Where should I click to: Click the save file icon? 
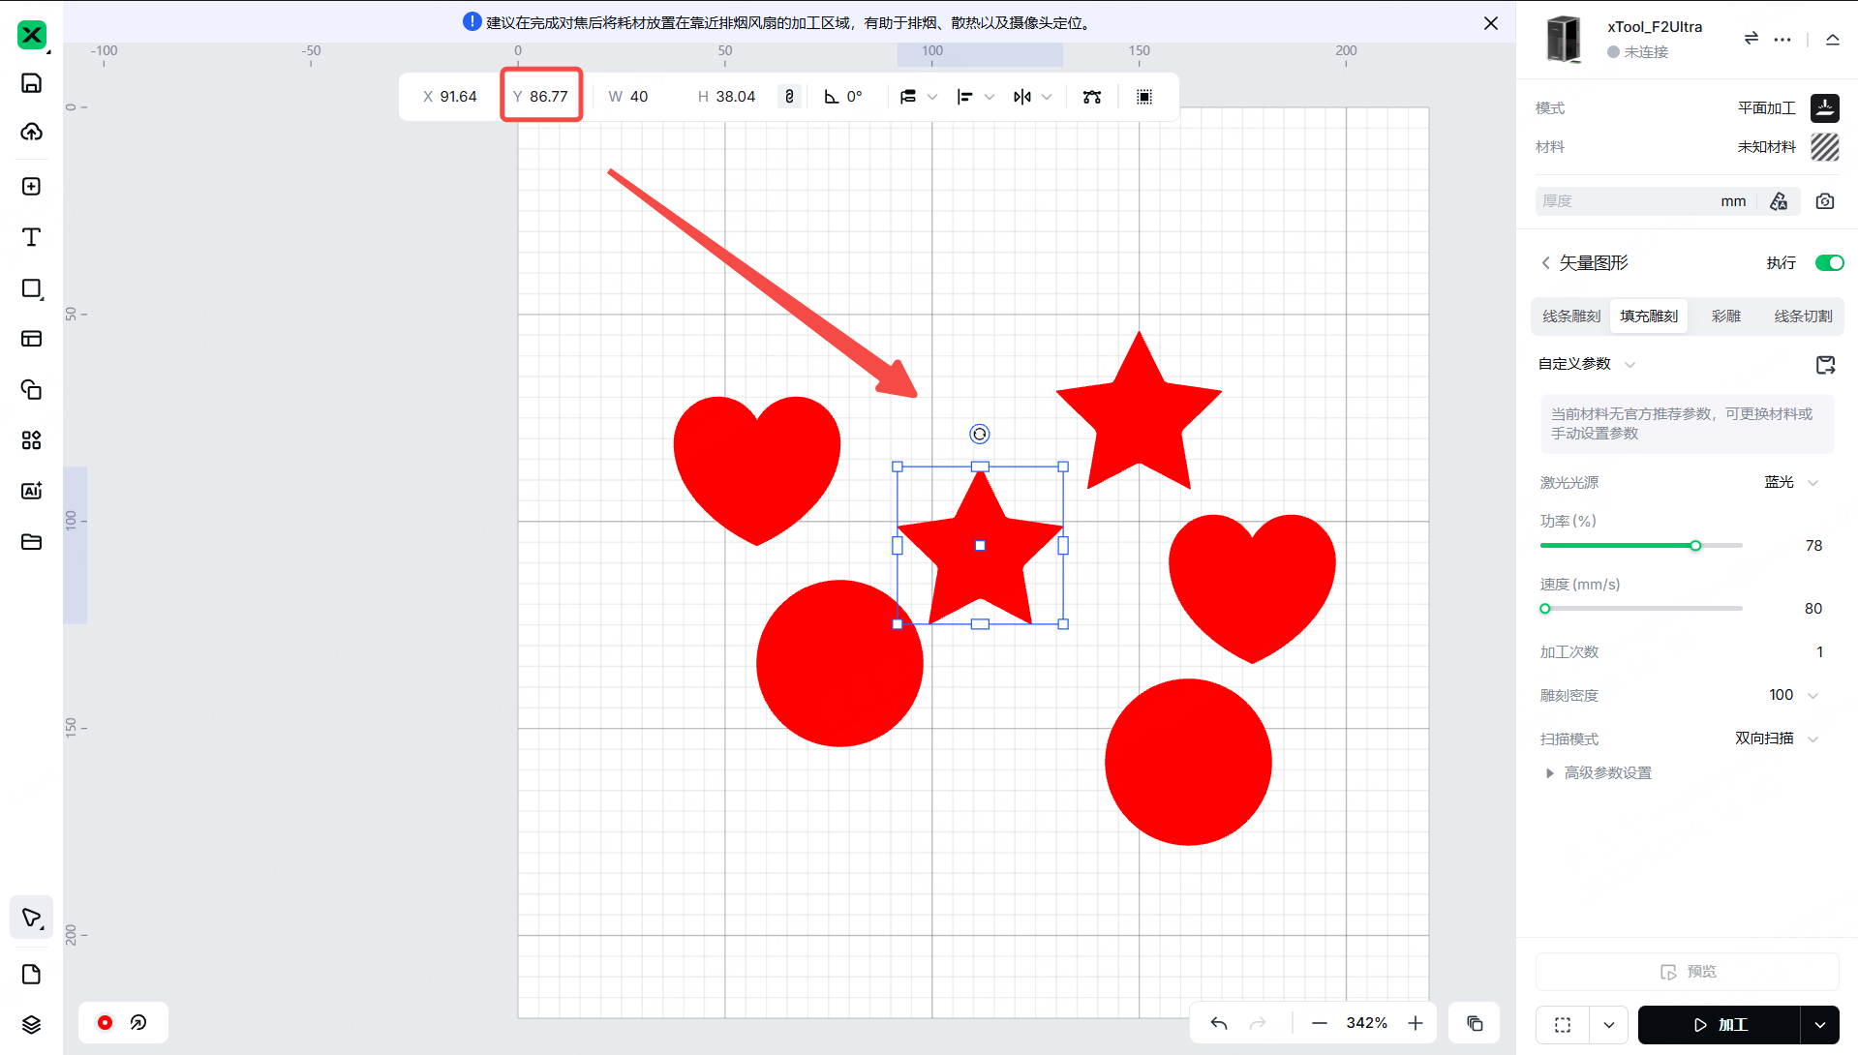pos(31,83)
